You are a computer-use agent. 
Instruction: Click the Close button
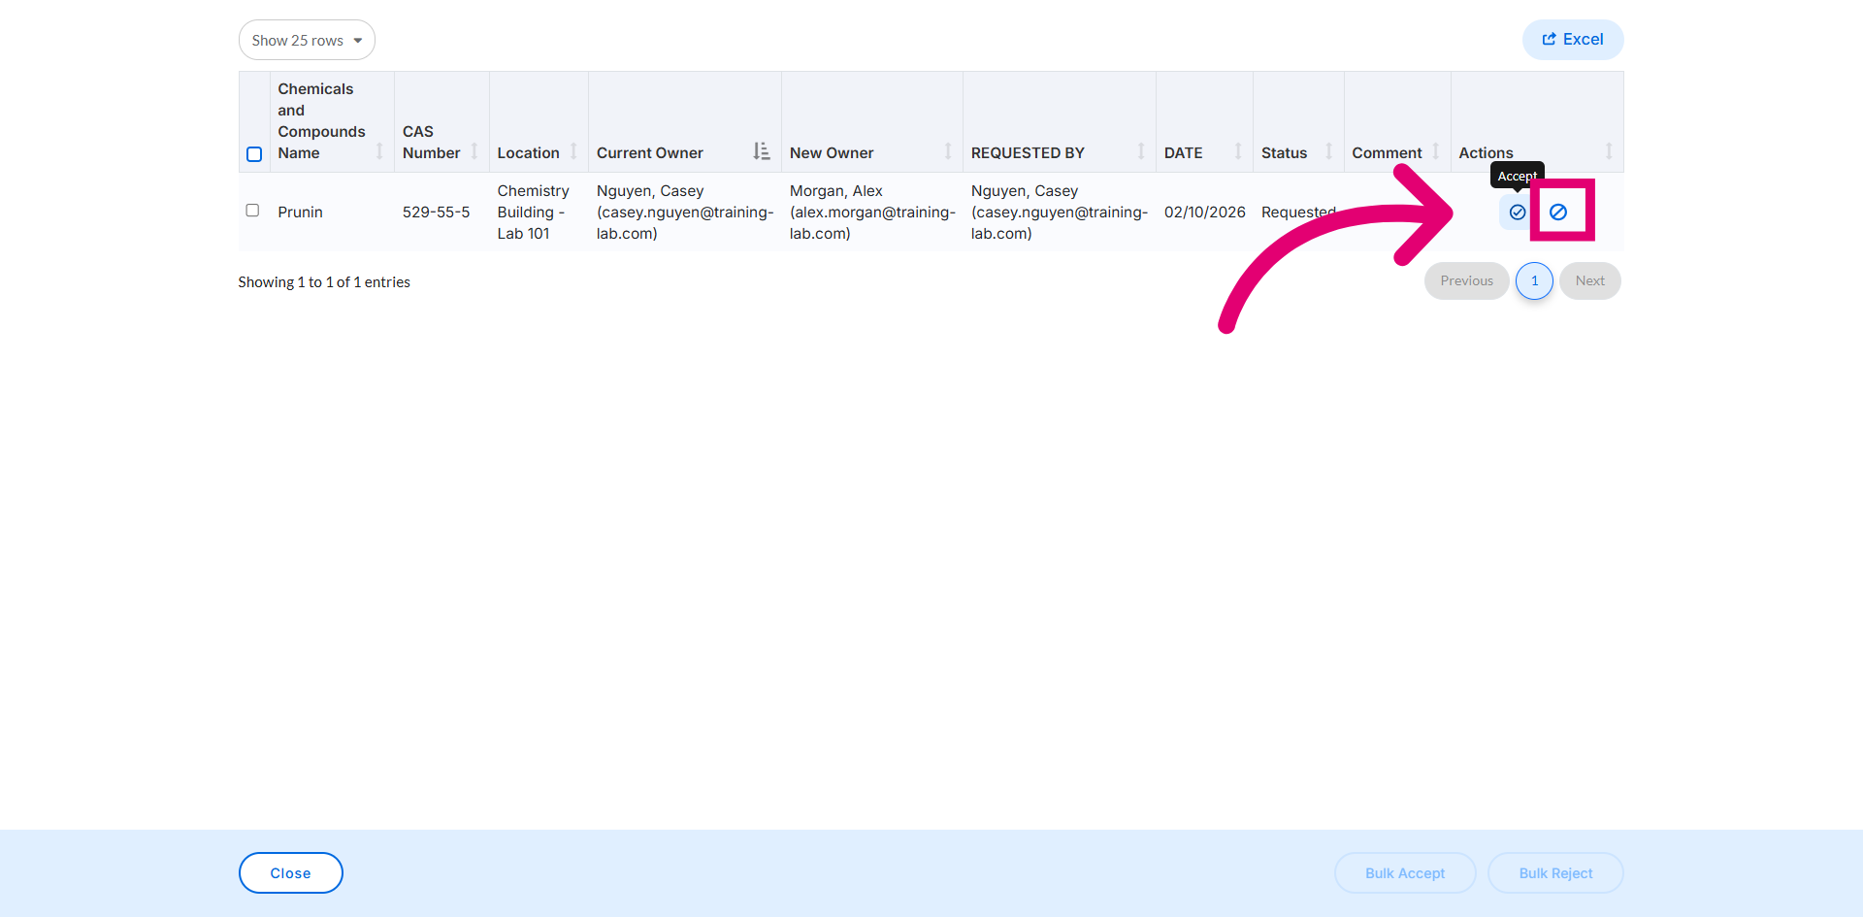tap(291, 872)
